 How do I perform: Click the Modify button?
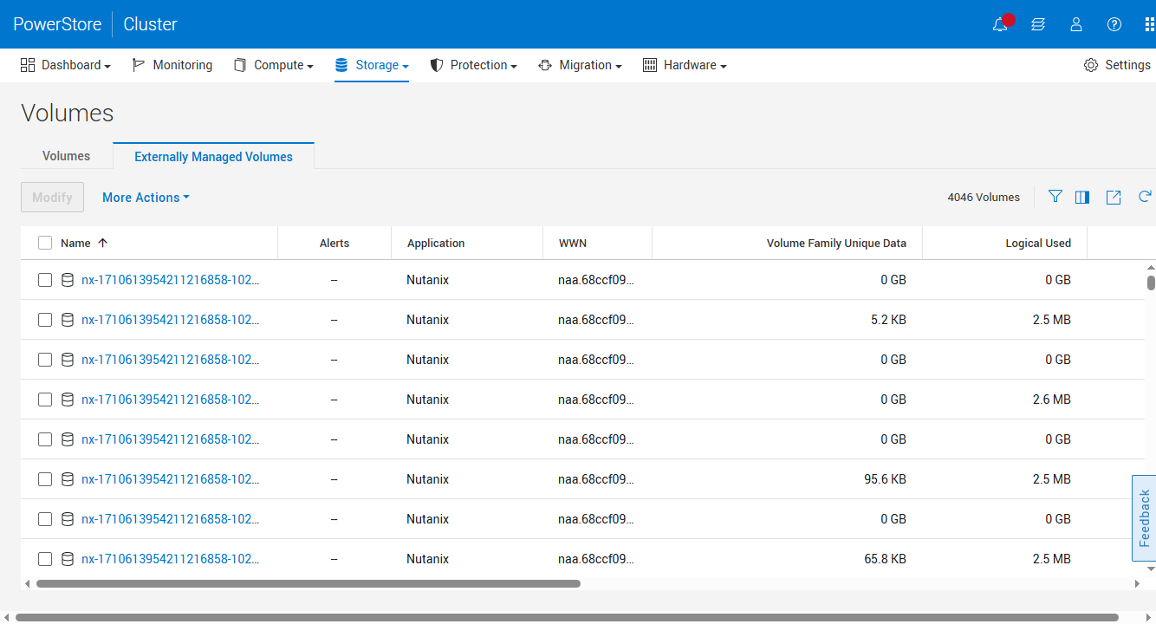tap(52, 198)
